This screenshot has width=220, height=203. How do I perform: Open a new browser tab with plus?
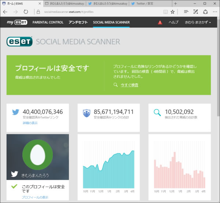[x=175, y=4]
